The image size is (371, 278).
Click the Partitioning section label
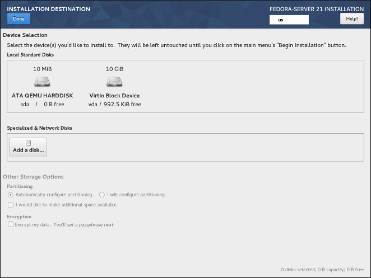pos(20,186)
